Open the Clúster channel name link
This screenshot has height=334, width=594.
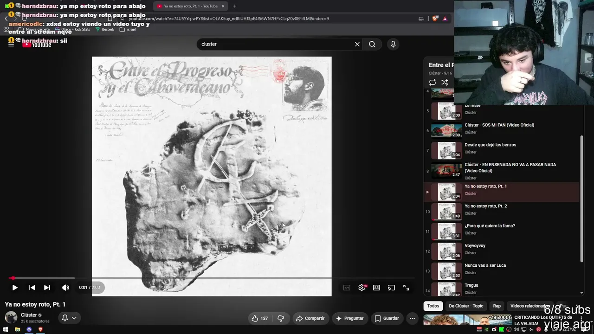(29, 315)
